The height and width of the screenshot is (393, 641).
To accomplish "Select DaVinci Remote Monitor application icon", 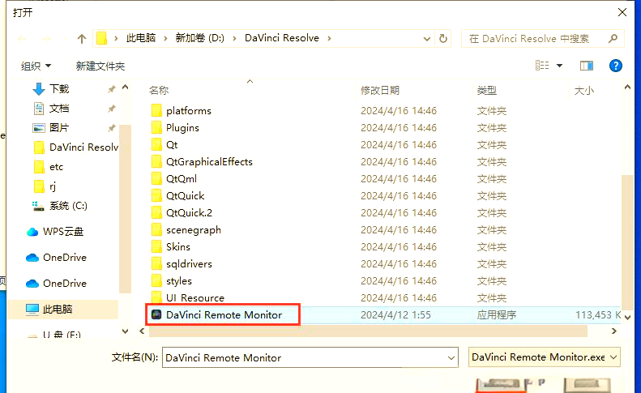I will click(x=156, y=314).
